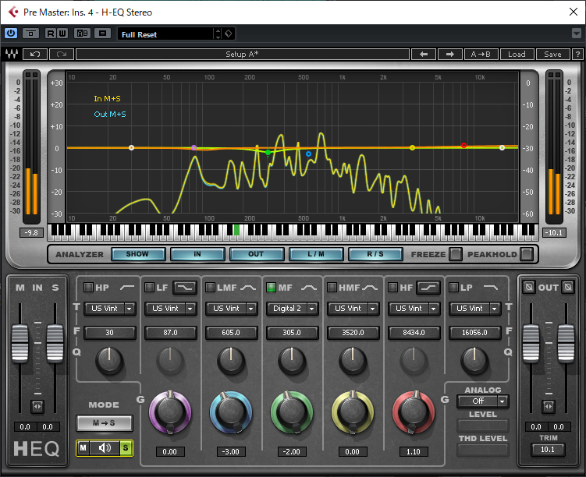Enable the HMF band checkbox
The width and height of the screenshot is (586, 477).
click(x=332, y=288)
